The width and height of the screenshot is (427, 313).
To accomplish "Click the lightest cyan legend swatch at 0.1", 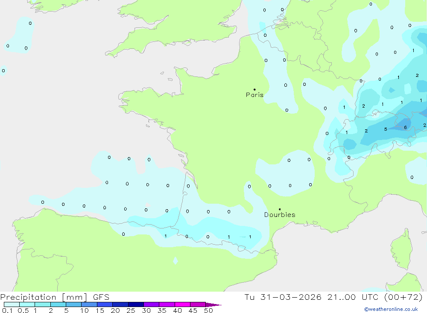I will pos(12,304).
